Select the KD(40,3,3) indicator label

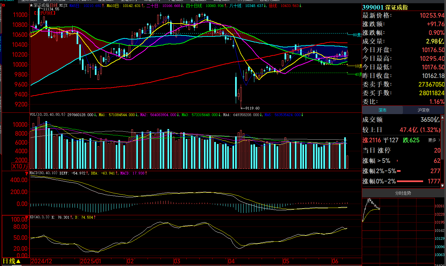(x=40, y=217)
